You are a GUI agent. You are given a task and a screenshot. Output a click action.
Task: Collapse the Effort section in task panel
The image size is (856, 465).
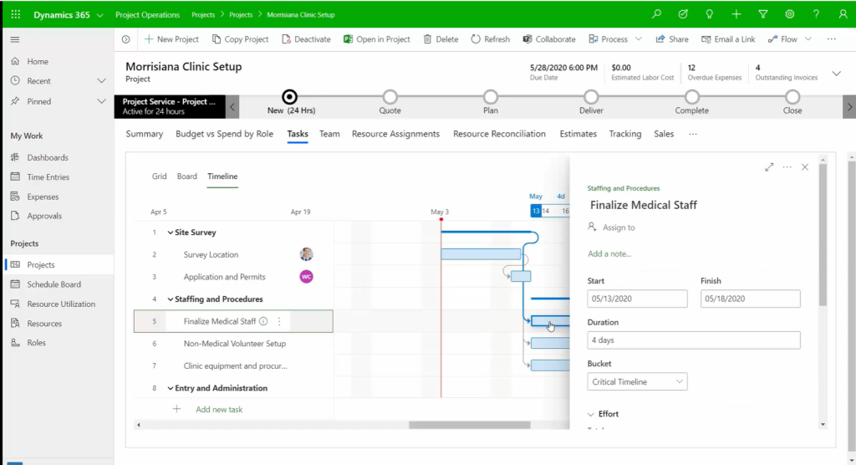pos(592,414)
